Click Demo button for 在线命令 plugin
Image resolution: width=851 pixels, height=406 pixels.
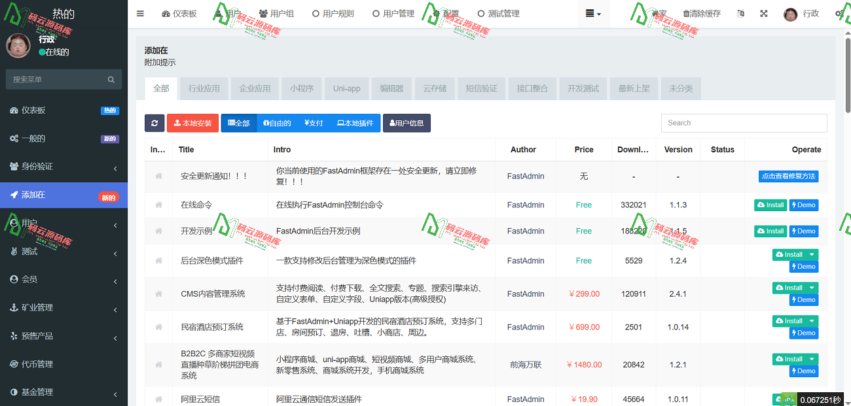803,205
